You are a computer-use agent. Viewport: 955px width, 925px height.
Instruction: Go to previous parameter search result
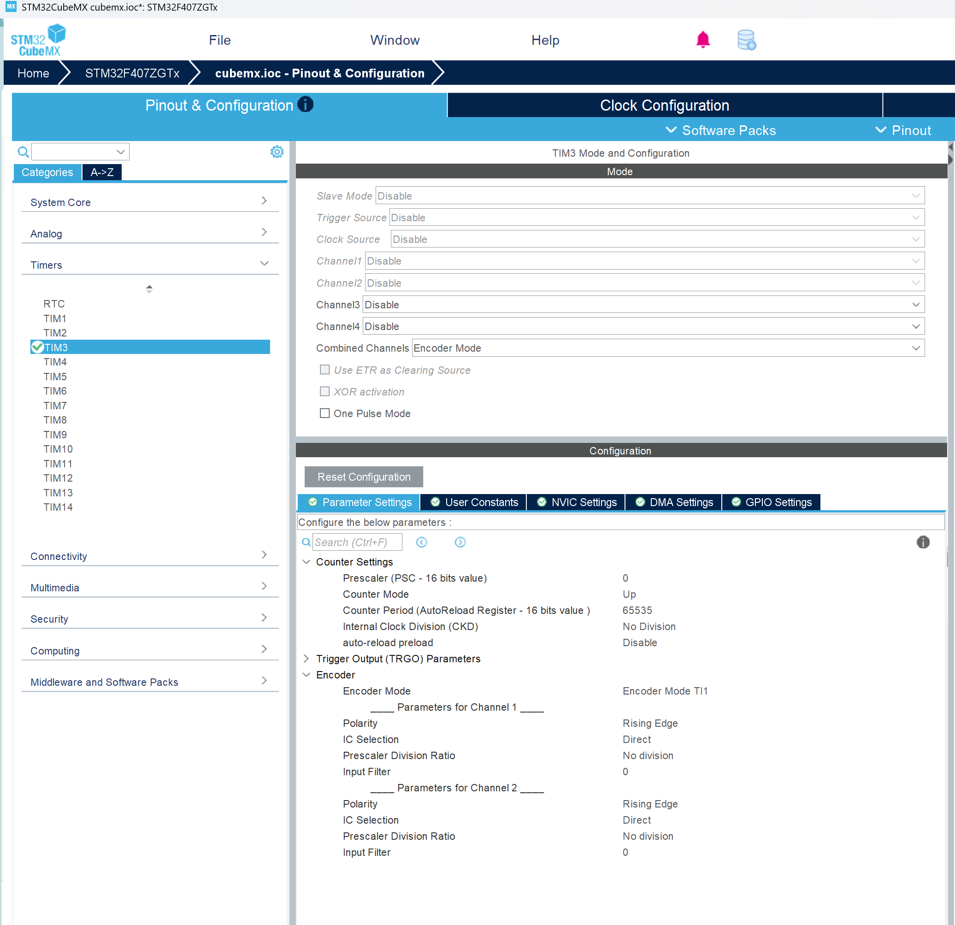421,542
